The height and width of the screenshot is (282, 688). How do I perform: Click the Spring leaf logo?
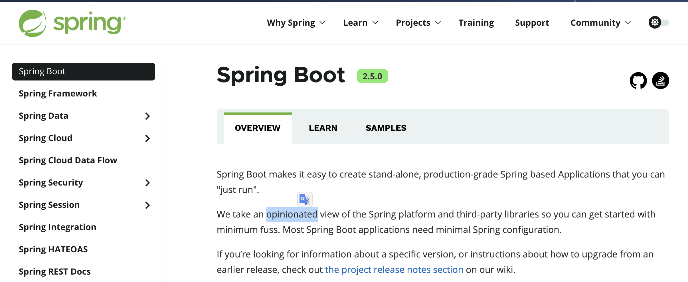(x=33, y=23)
